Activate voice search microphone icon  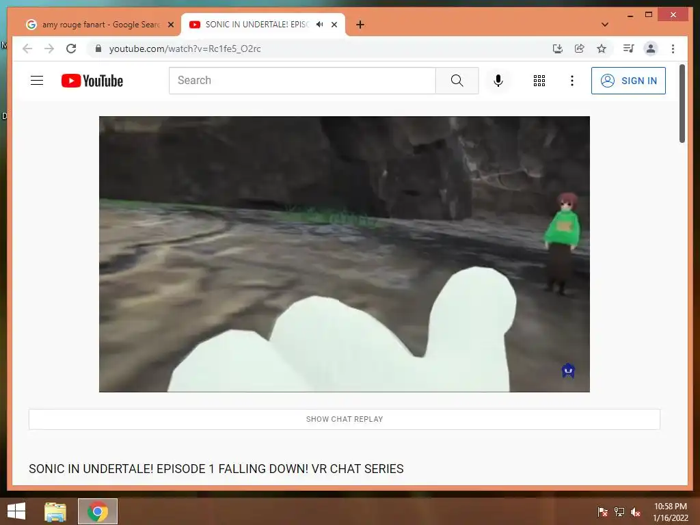[498, 81]
